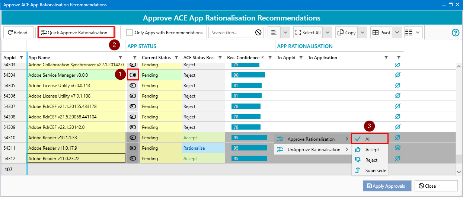Select AppId cell 54305
The image size is (463, 197).
pyautogui.click(x=13, y=86)
